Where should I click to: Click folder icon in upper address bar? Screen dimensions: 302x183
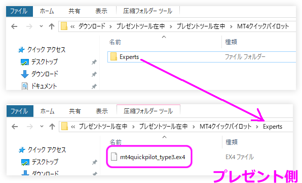point(64,26)
